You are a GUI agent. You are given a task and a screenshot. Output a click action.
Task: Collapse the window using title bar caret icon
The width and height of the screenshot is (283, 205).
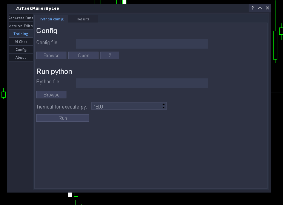coord(260,8)
